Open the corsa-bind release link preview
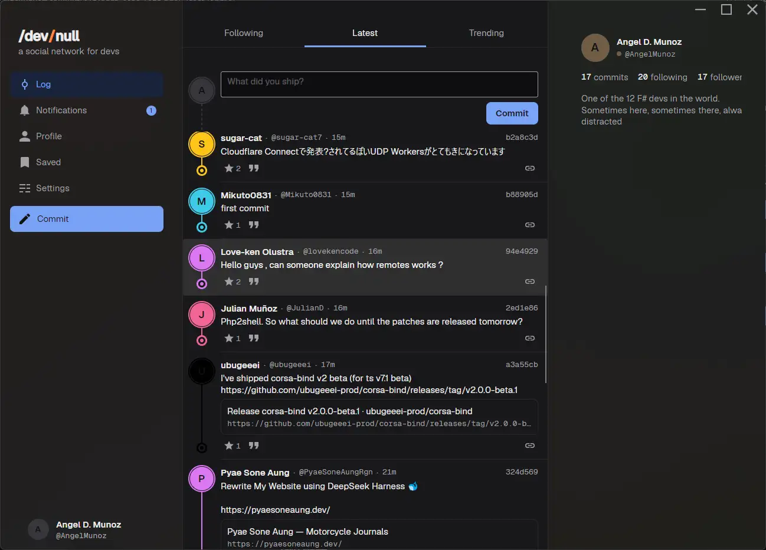Image resolution: width=766 pixels, height=550 pixels. click(x=379, y=417)
